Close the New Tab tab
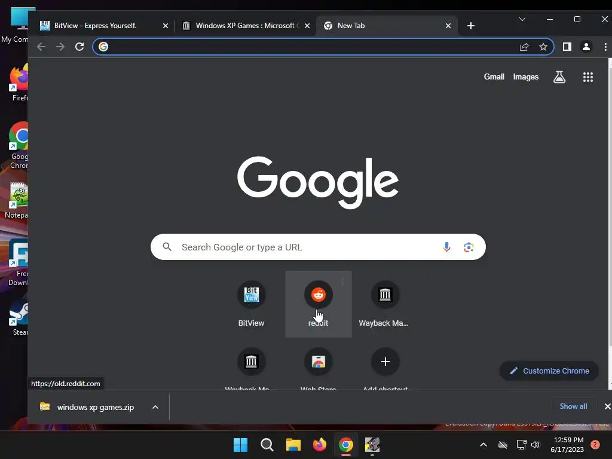 pos(448,26)
